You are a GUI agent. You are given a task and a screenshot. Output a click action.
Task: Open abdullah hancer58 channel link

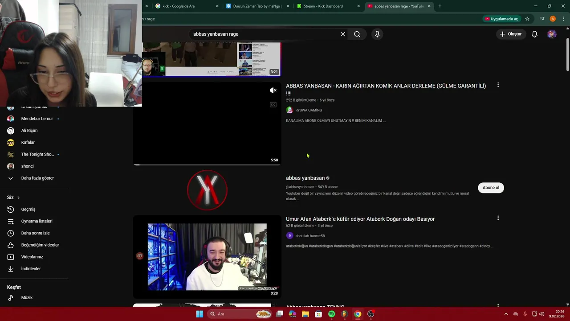click(310, 236)
